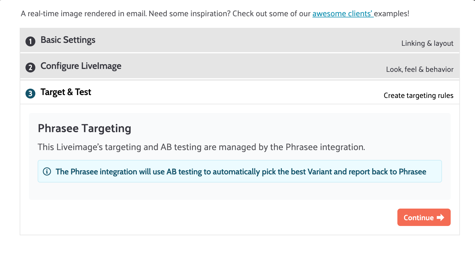Click the info icon in the Phrasee notice

tap(47, 172)
